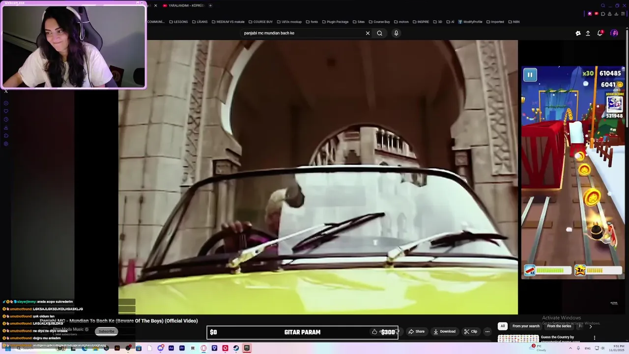Image resolution: width=629 pixels, height=354 pixels.
Task: Open the YouTube account avatar menu
Action: click(x=614, y=33)
